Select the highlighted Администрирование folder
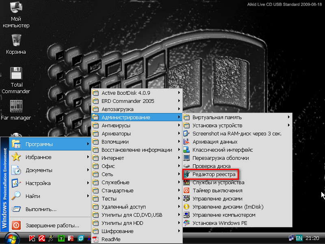 click(x=137, y=117)
